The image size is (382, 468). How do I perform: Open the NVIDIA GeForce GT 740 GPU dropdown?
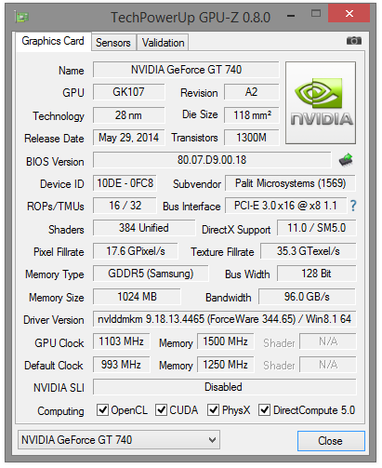point(119,439)
